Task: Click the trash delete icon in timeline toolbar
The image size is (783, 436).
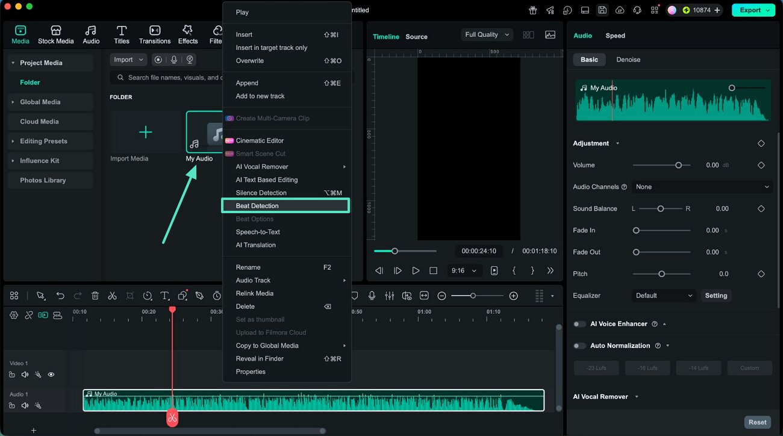Action: [95, 296]
